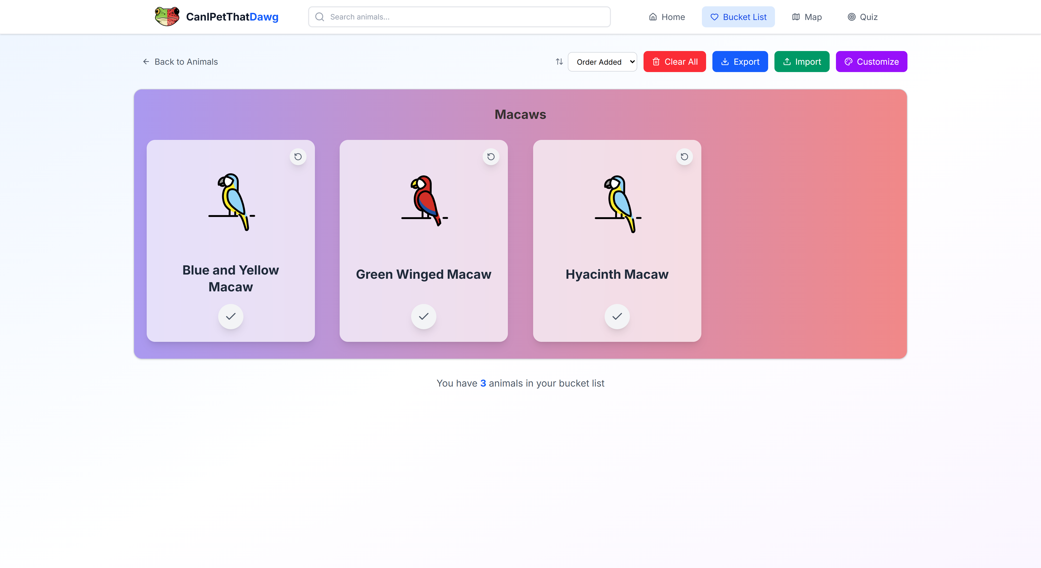Flip the Hyacinth Macaw card
Viewport: 1041px width, 568px height.
pyautogui.click(x=684, y=156)
